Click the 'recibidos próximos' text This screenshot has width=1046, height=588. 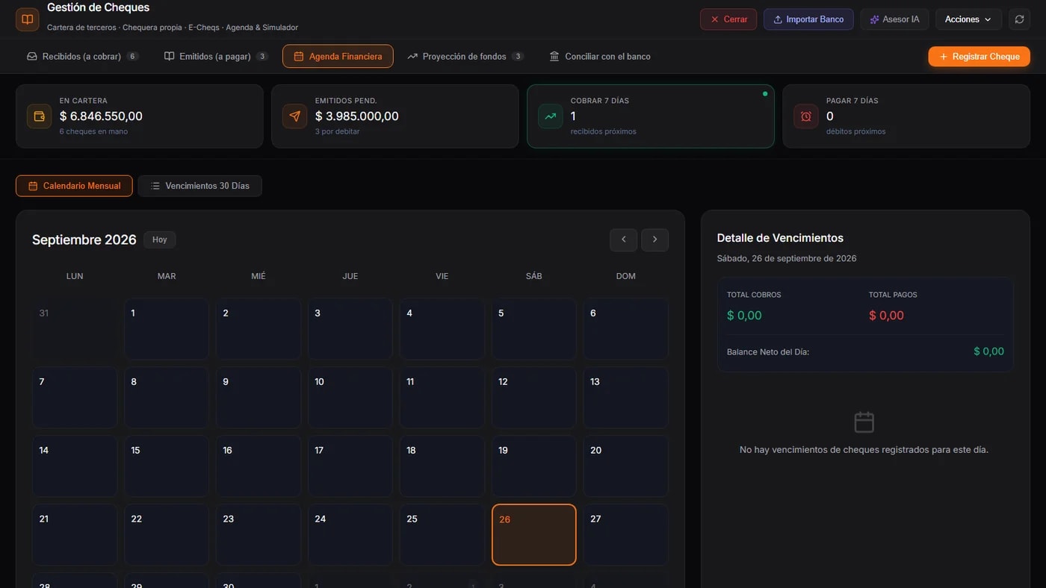tap(604, 131)
